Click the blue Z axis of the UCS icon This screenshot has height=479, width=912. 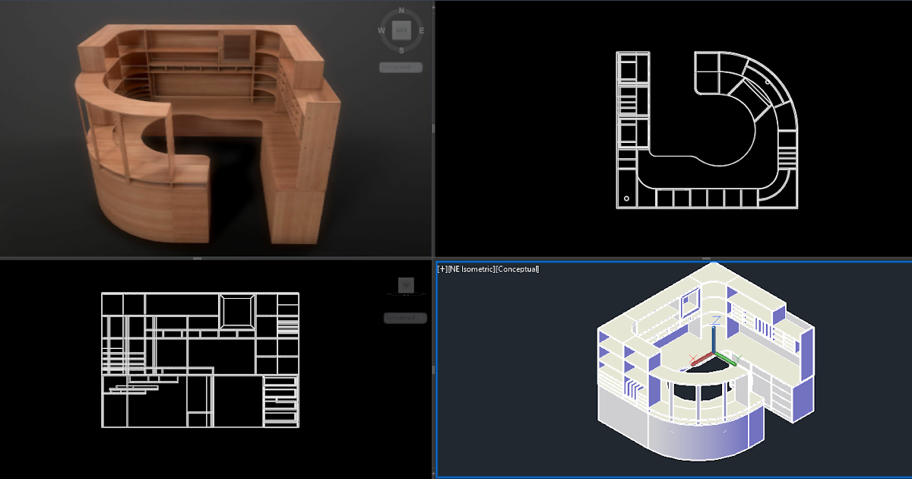(714, 338)
